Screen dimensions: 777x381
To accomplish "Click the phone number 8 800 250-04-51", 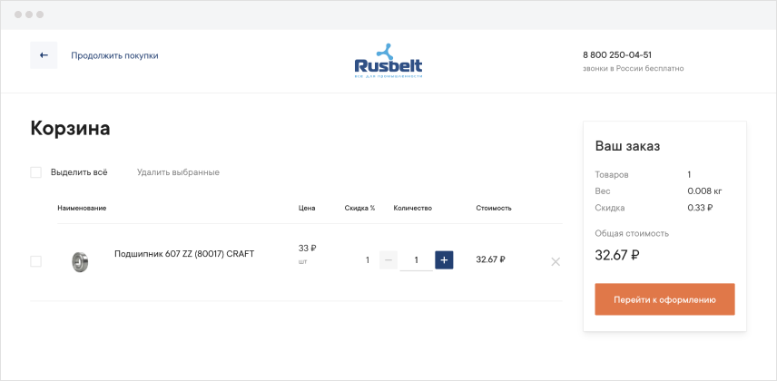I will coord(617,54).
